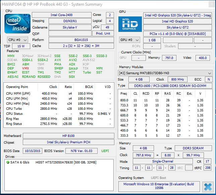
Task: Click the Intel Skylake-U Premium PCH chipset field
Action: (x=68, y=142)
